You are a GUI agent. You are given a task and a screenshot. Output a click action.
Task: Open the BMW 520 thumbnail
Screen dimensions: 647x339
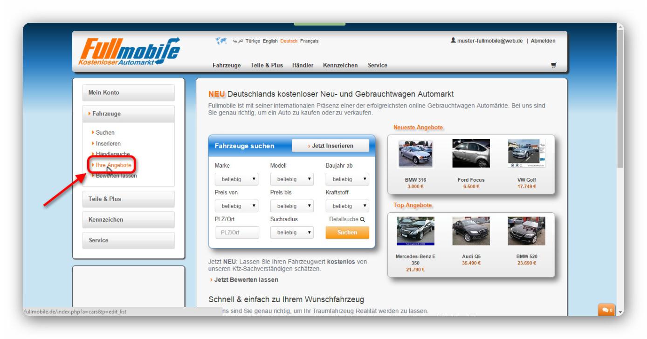coord(527,231)
